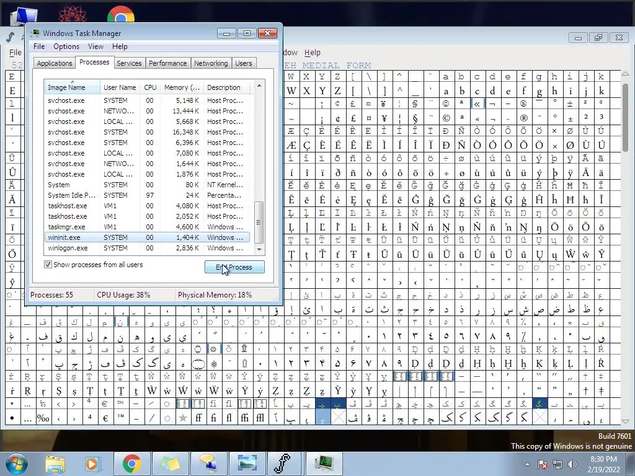
Task: Click the process list scrollbar thumb
Action: coord(259,222)
